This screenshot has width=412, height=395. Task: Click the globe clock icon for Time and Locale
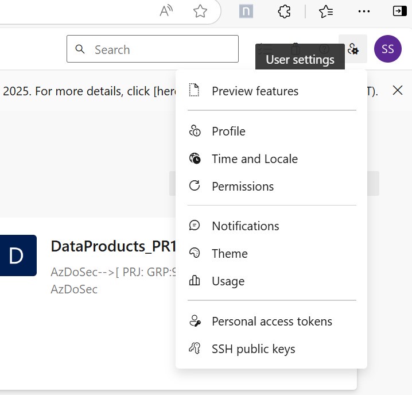point(195,158)
